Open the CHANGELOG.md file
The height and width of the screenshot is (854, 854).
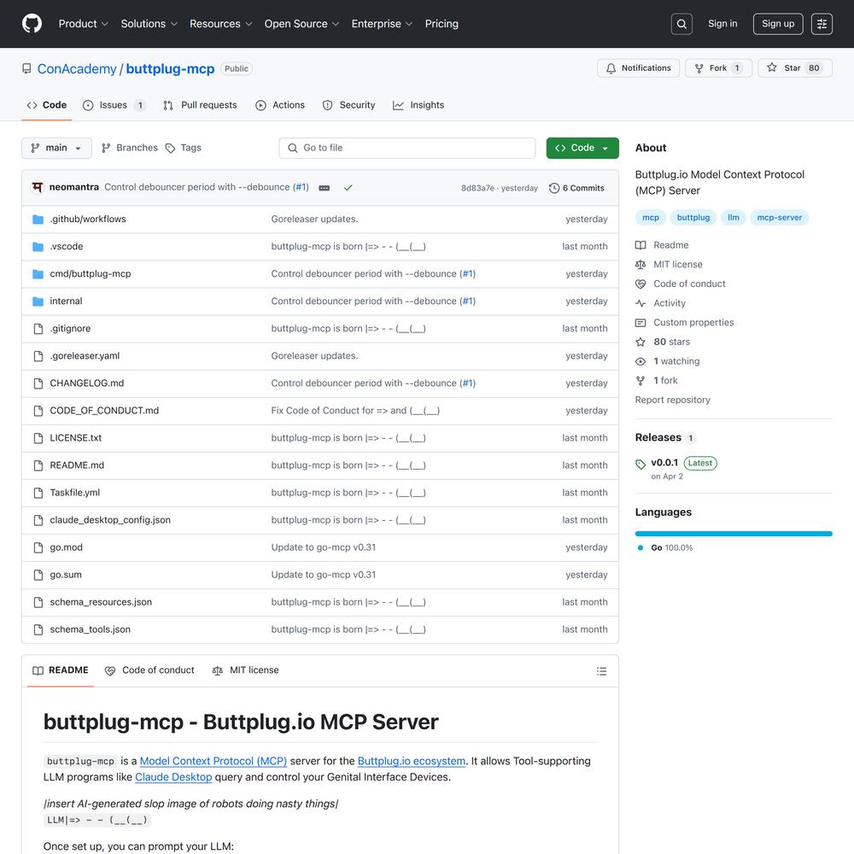coord(86,383)
